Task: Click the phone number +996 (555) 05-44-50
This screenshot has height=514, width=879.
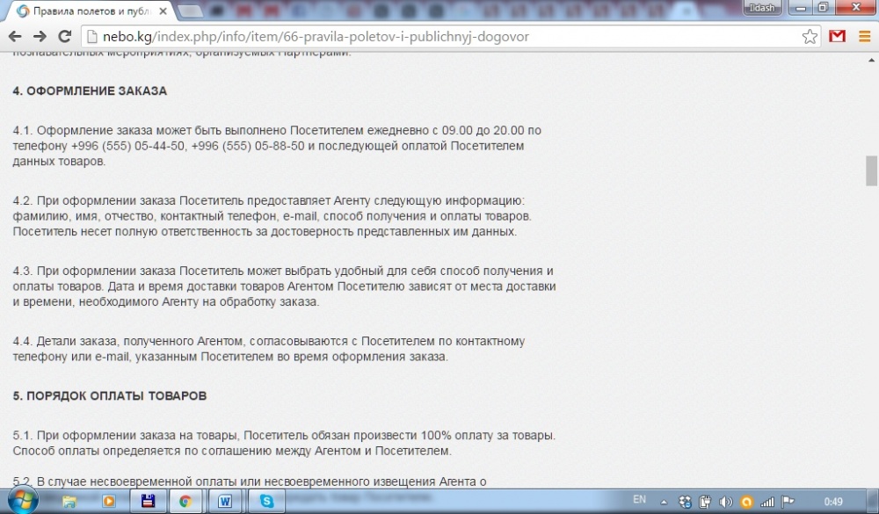Action: 127,146
